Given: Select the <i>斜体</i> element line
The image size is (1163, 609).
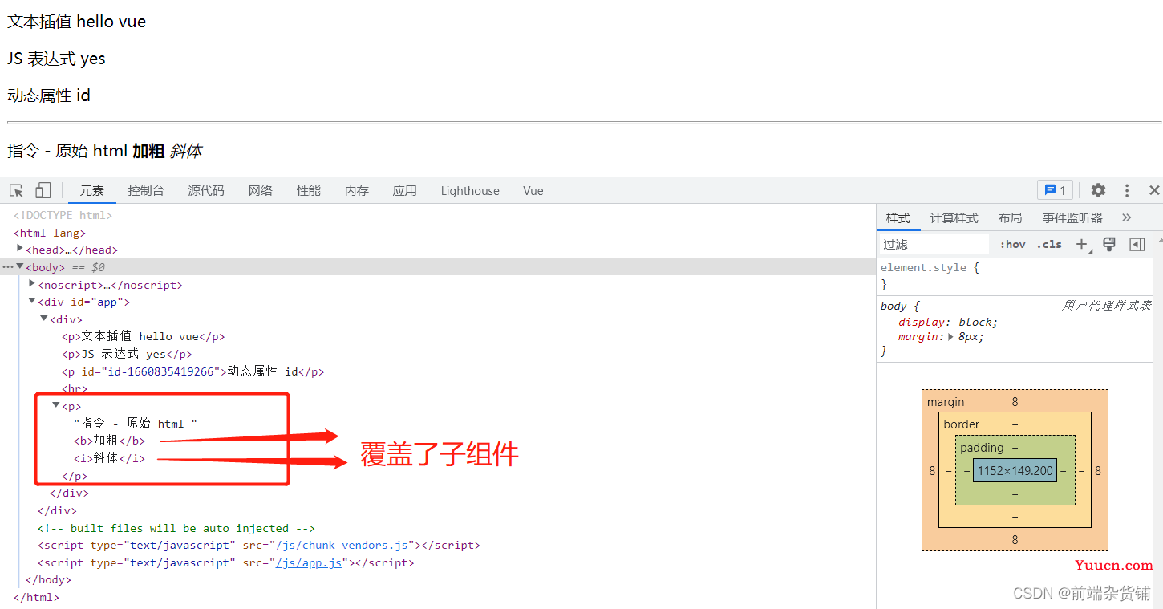Looking at the screenshot, I should coord(109,458).
